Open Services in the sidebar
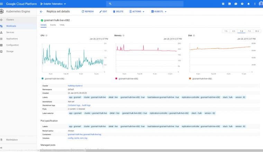 click(x=18, y=32)
